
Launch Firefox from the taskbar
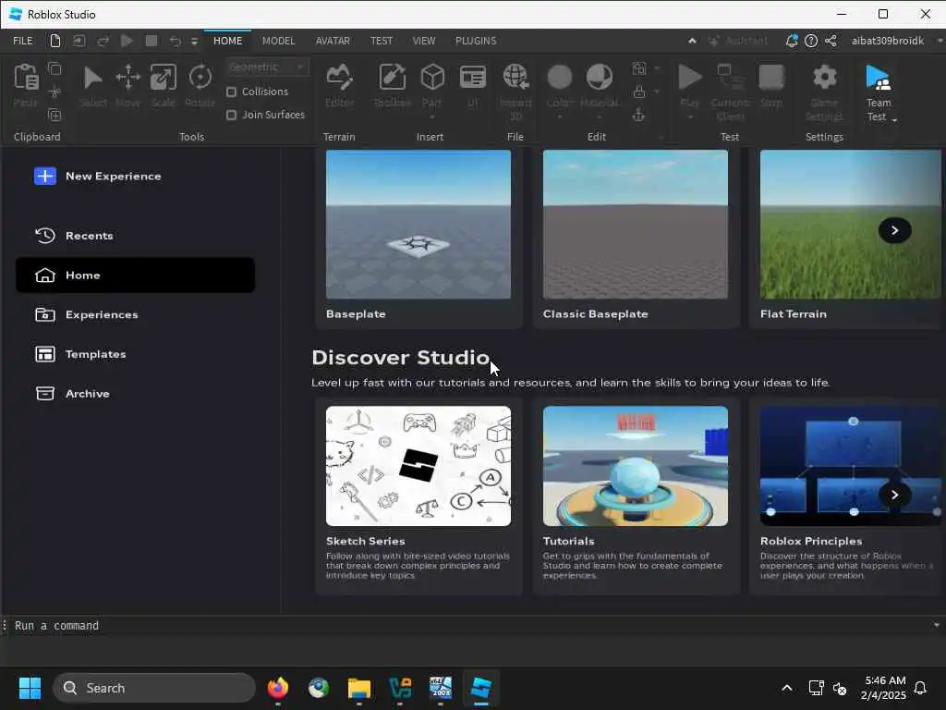click(x=277, y=688)
